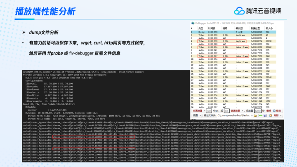Sort by the 帧大小 column header
This screenshot has width=297, height=167.
(x=269, y=28)
